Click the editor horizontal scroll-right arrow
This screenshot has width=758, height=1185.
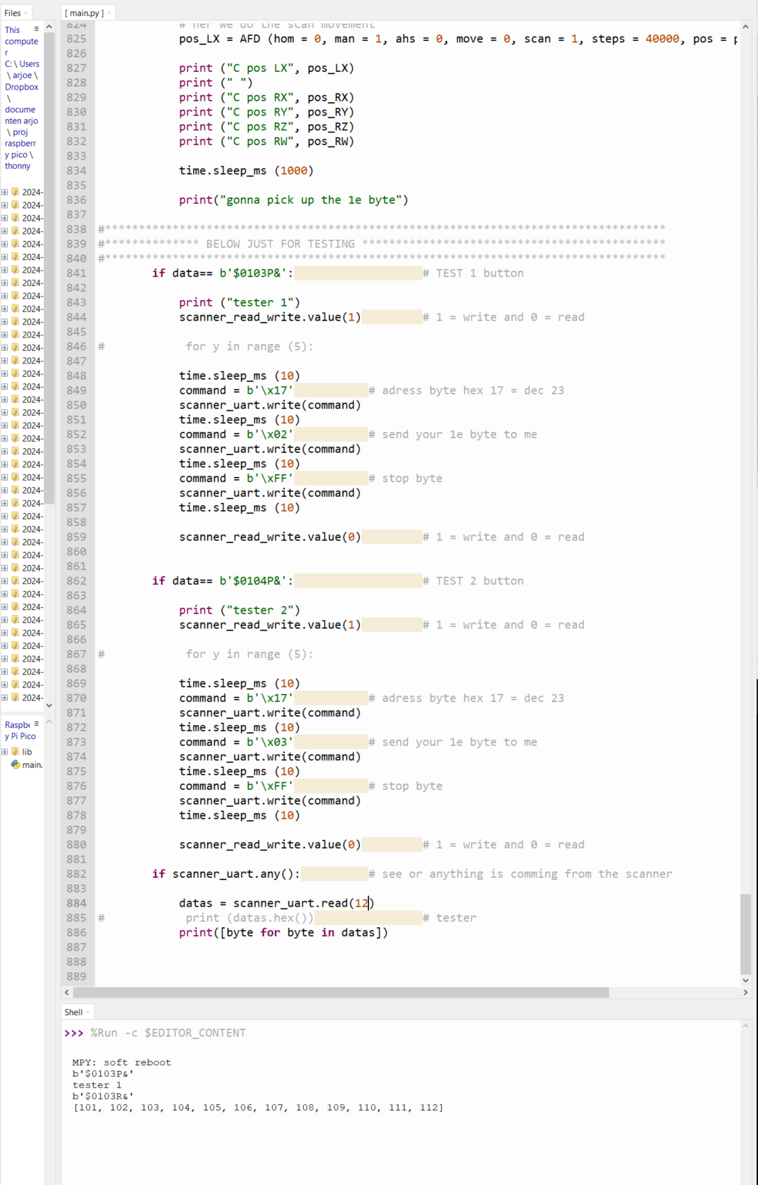click(745, 992)
